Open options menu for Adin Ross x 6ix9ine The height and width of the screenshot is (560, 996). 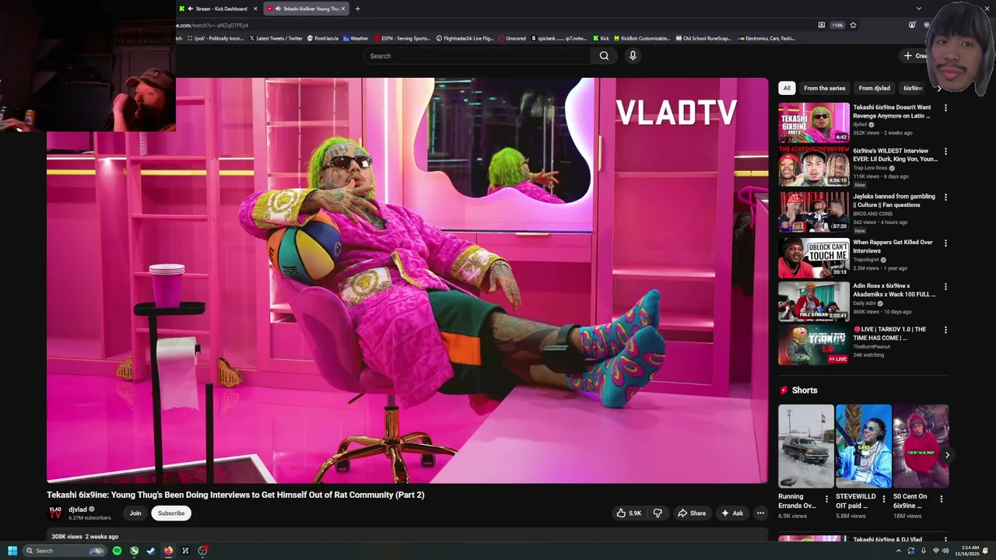click(x=945, y=286)
